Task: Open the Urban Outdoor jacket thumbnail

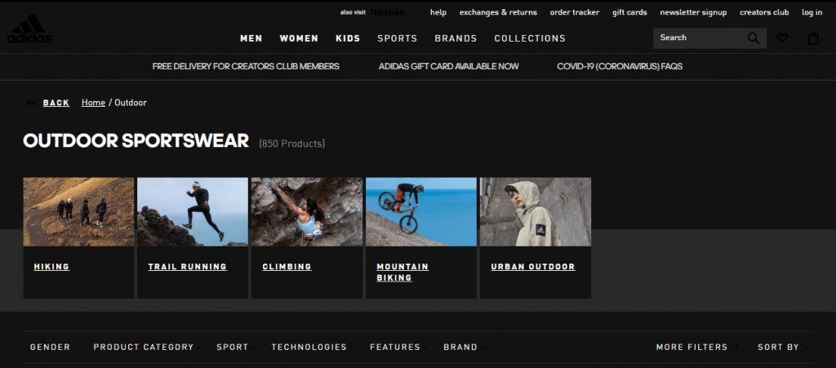Action: [536, 212]
